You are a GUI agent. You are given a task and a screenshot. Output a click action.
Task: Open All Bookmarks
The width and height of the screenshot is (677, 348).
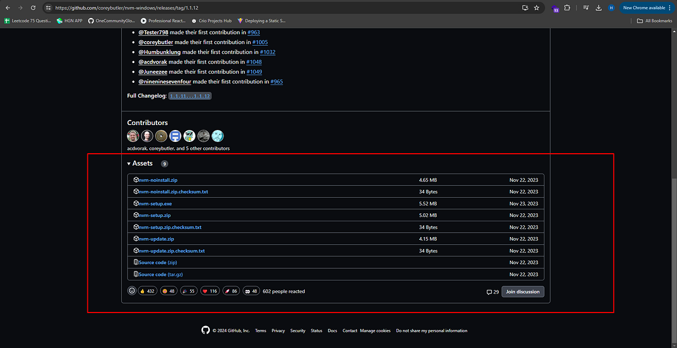click(653, 20)
